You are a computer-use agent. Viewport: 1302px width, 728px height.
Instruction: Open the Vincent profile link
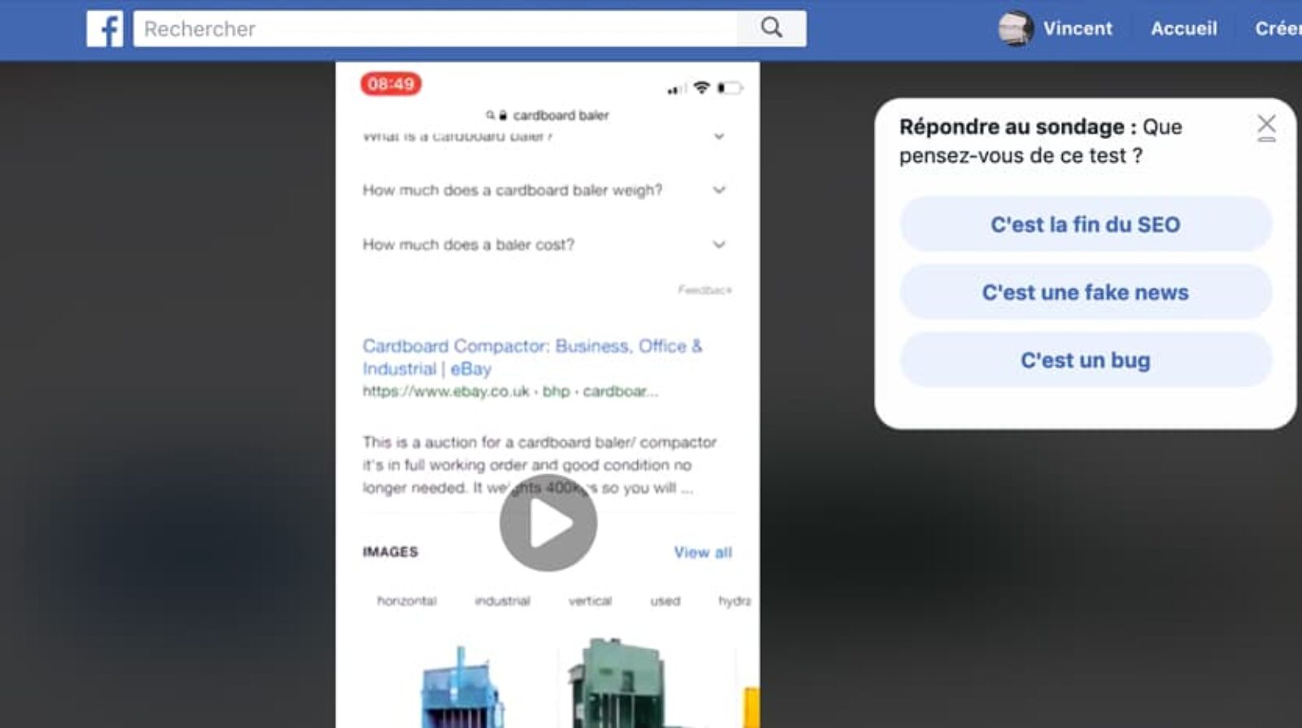pyautogui.click(x=1077, y=28)
